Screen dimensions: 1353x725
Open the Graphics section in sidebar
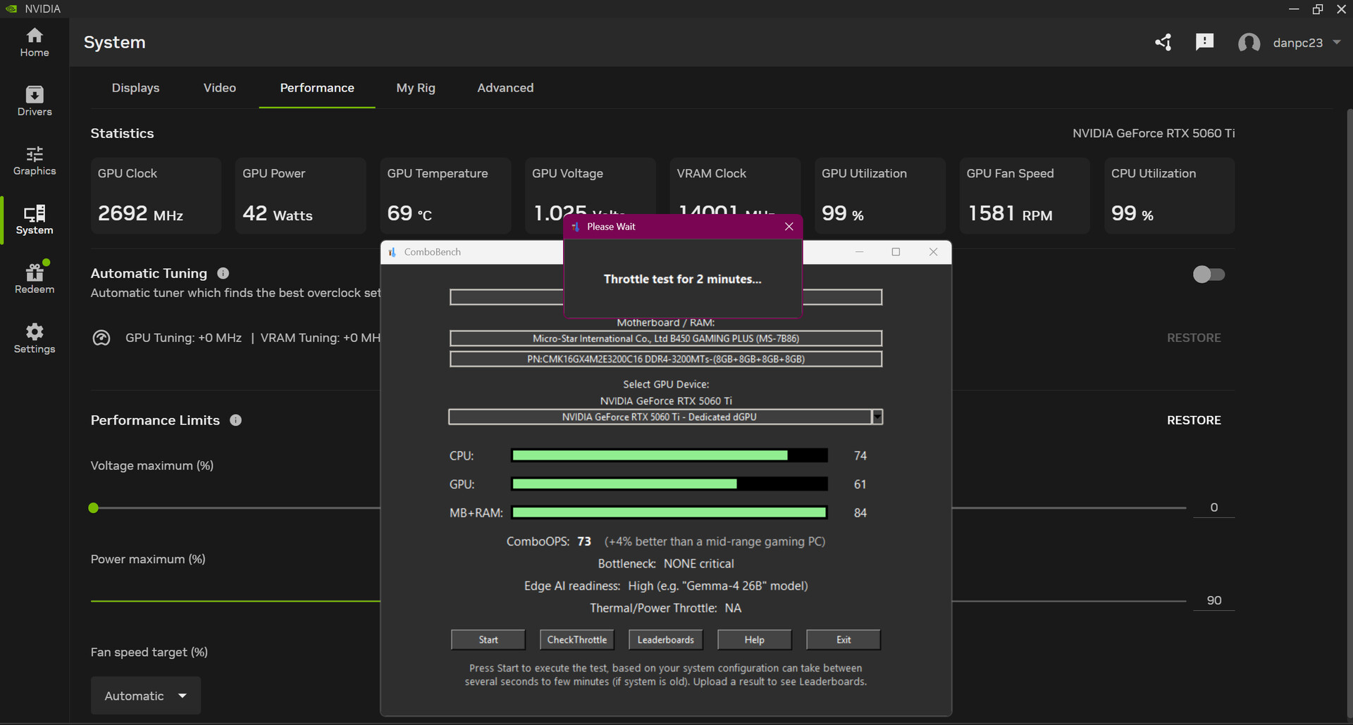[x=35, y=160]
